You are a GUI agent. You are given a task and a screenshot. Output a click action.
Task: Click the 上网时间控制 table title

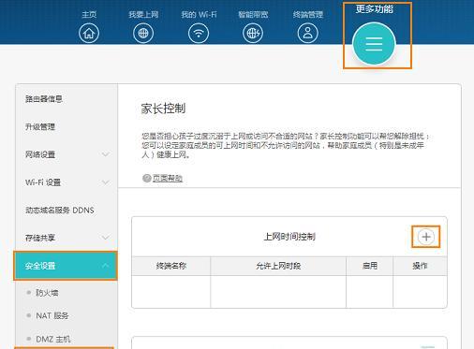289,237
